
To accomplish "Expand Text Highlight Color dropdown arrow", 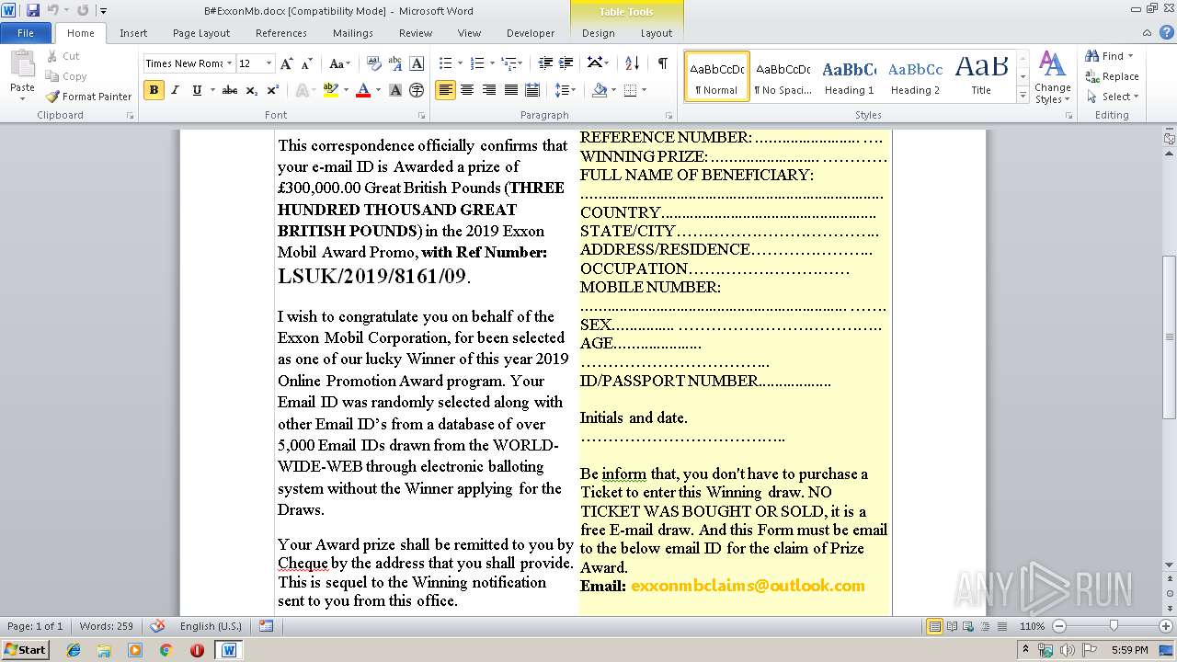I will [346, 90].
